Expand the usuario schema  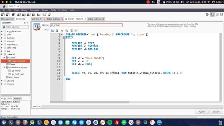pyautogui.click(x=2, y=80)
